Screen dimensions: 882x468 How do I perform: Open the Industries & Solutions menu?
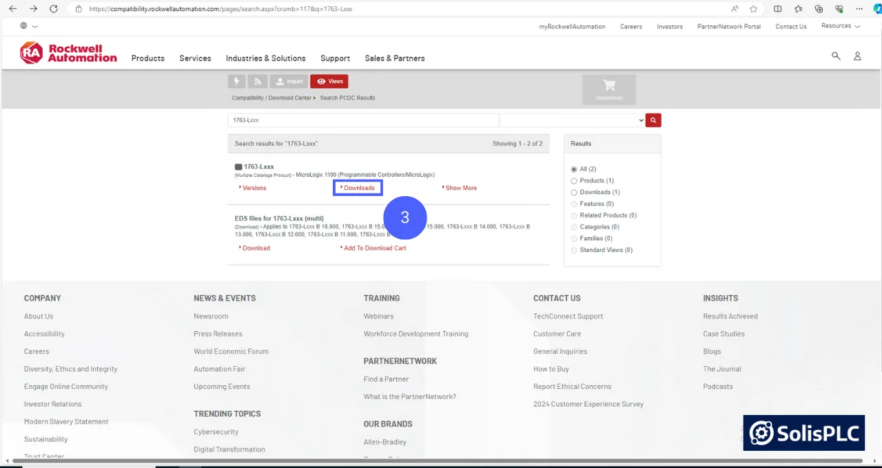click(x=265, y=58)
